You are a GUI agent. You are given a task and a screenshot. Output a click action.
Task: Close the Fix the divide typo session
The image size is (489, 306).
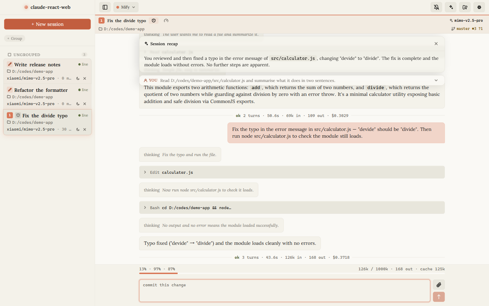(x=85, y=129)
